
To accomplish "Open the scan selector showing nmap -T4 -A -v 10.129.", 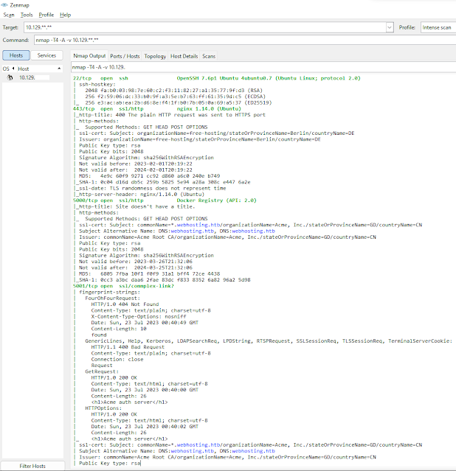I will coord(263,67).
